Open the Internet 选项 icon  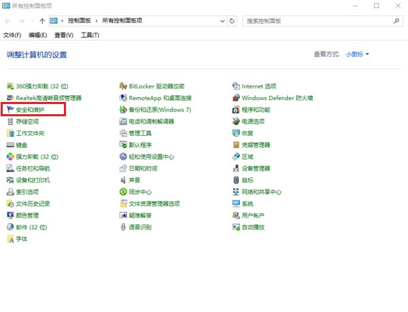point(236,86)
